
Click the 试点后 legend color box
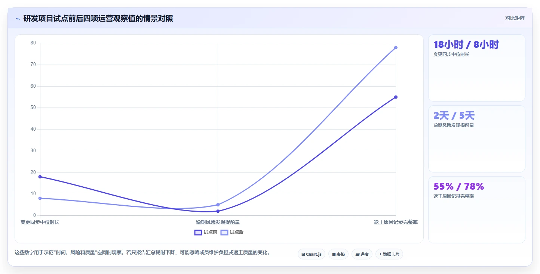point(224,232)
